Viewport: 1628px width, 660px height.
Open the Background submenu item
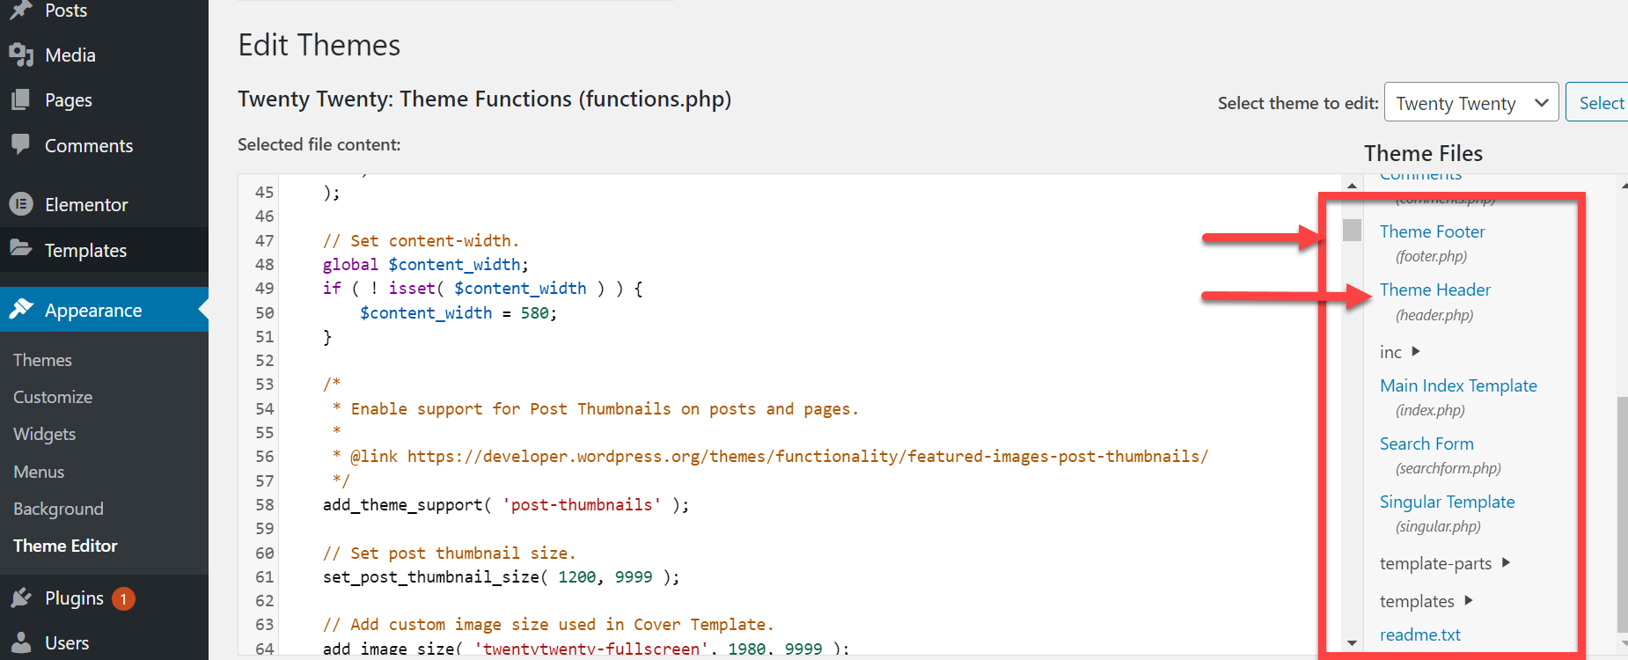(59, 509)
